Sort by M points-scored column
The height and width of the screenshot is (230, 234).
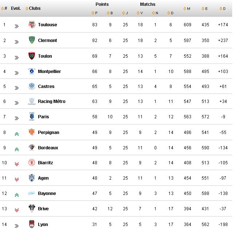point(187,8)
